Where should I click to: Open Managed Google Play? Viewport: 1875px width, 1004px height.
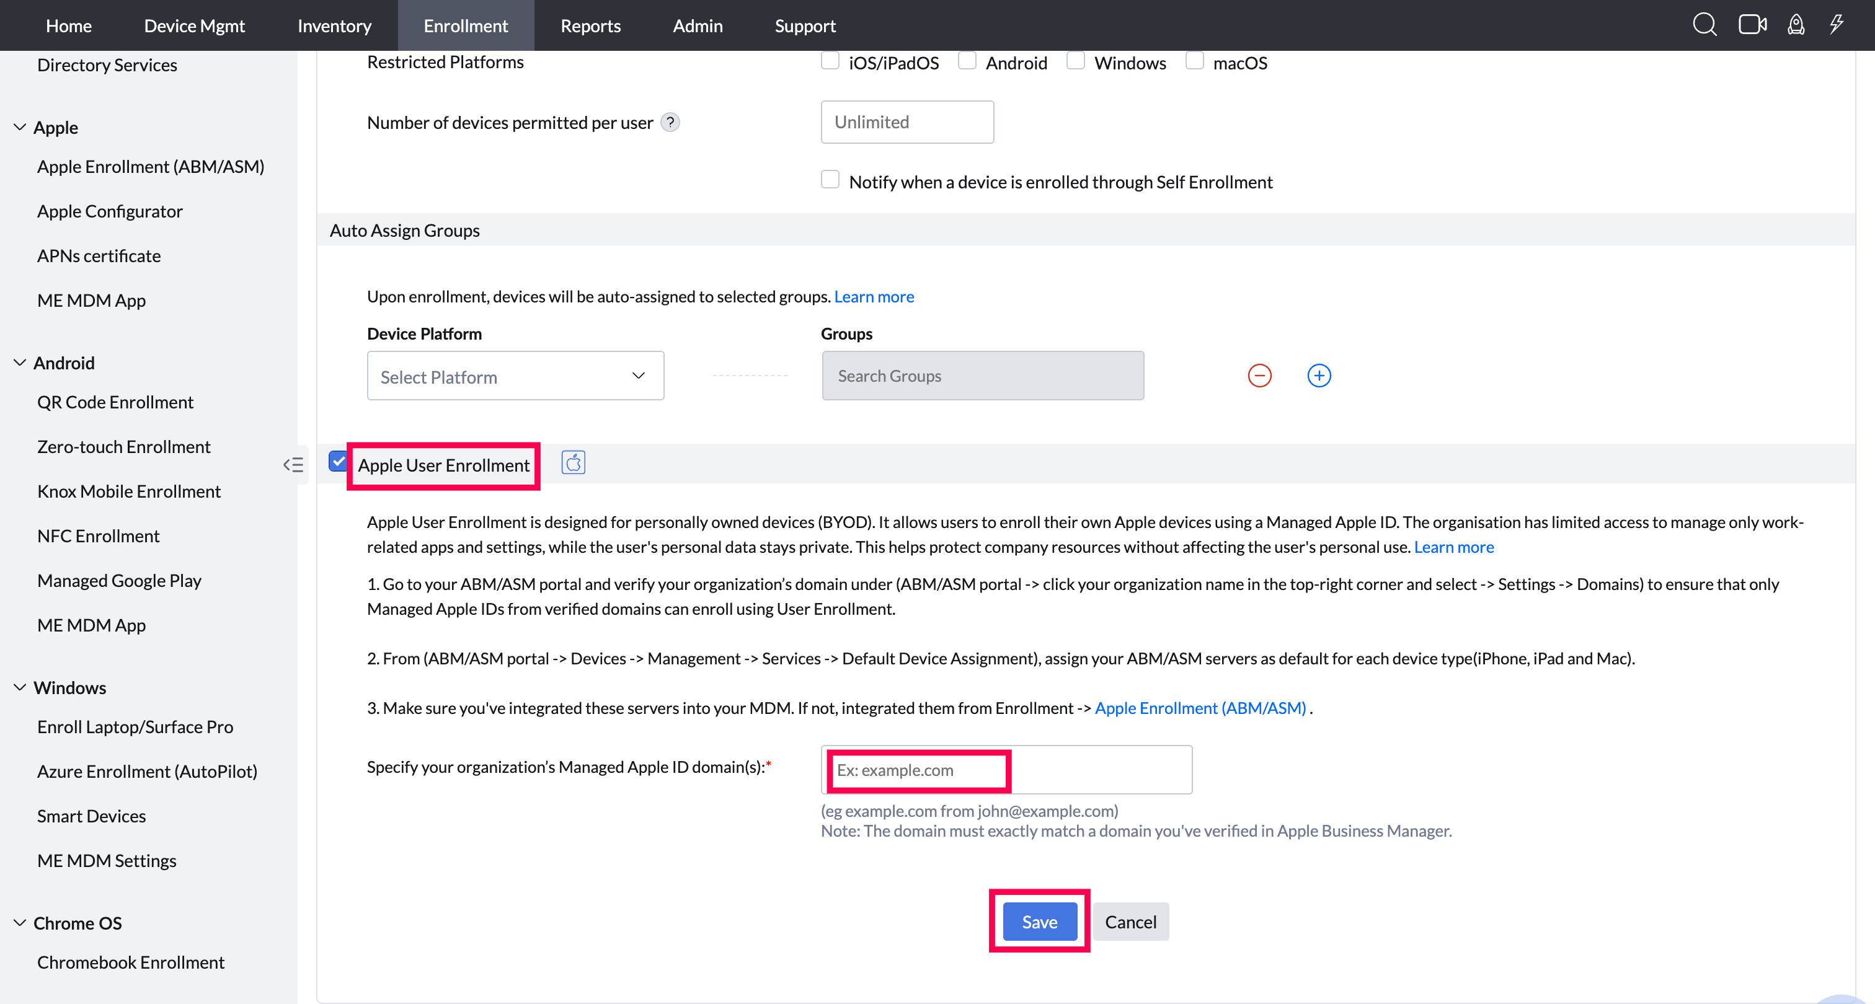coord(120,581)
